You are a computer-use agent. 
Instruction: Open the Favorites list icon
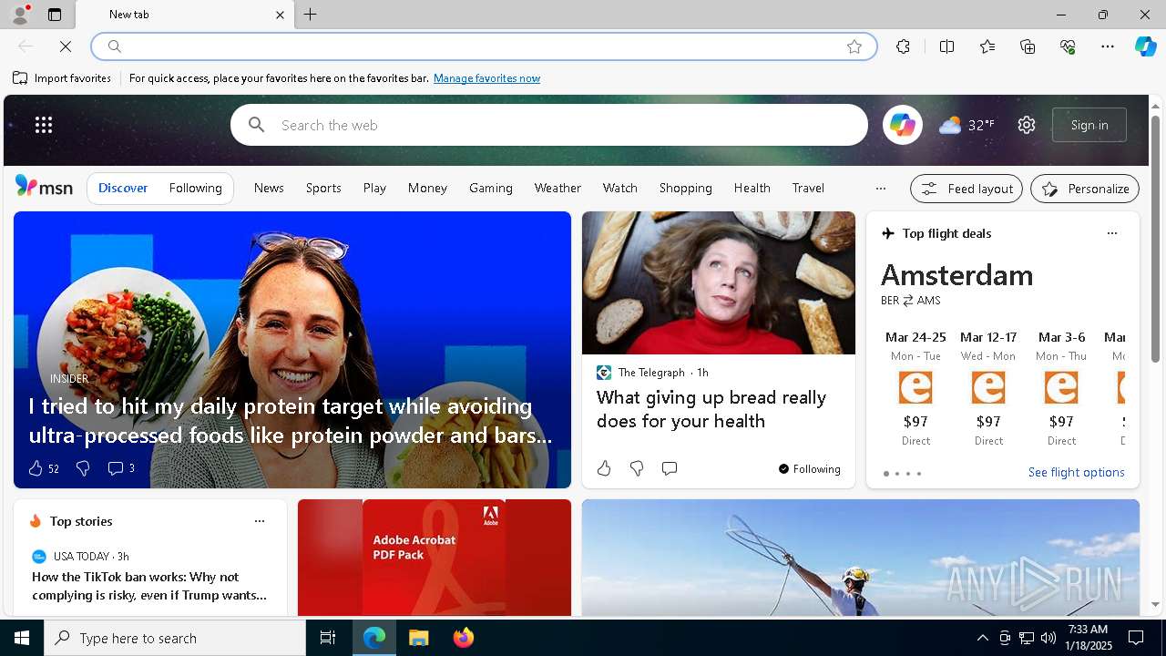point(987,46)
